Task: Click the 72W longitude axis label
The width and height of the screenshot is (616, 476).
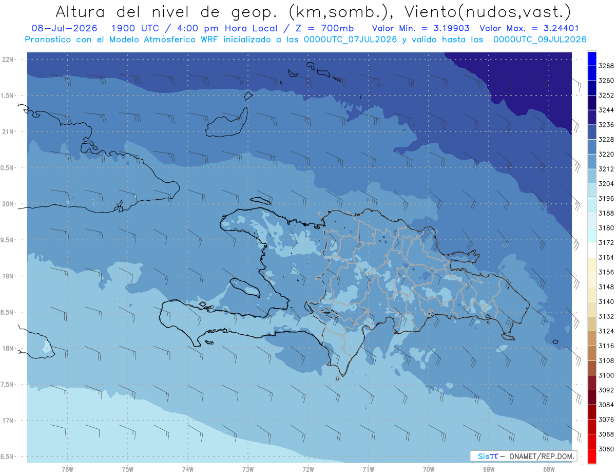Action: 309,469
